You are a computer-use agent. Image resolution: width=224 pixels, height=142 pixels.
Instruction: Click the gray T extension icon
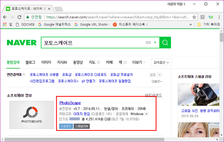[202, 17]
